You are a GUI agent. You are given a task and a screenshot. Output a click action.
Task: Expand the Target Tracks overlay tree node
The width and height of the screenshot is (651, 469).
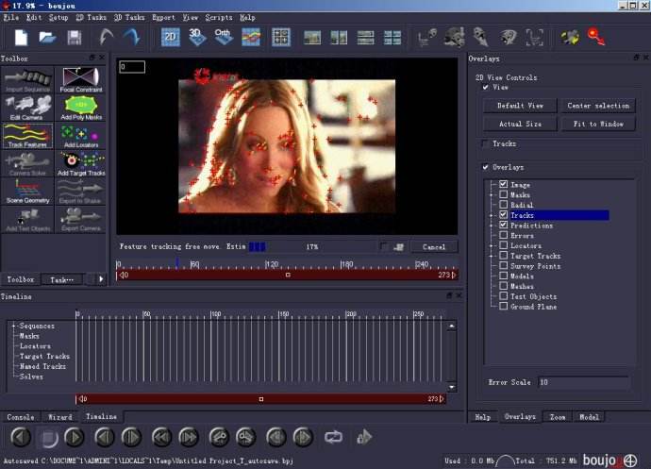[x=492, y=256]
